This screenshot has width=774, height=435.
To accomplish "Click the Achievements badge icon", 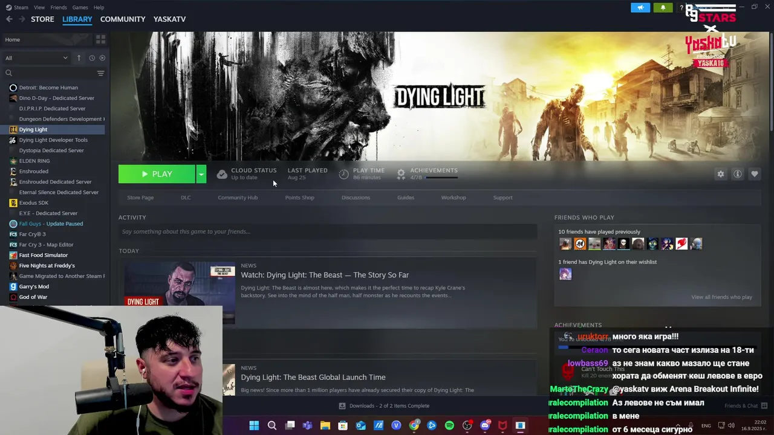I will [x=401, y=174].
